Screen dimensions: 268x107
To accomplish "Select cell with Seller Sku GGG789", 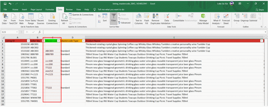I will 37,71.
